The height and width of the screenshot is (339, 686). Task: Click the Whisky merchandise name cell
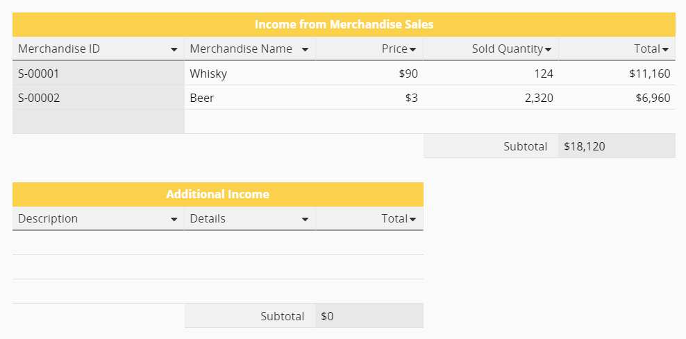[x=249, y=73]
